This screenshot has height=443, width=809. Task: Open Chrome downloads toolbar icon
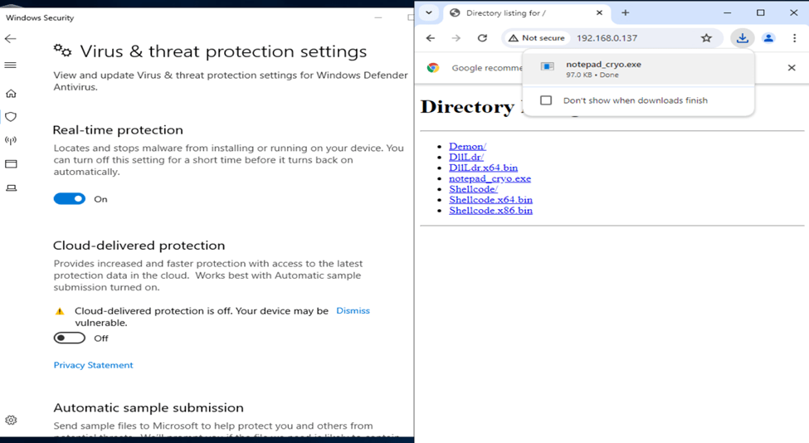742,38
